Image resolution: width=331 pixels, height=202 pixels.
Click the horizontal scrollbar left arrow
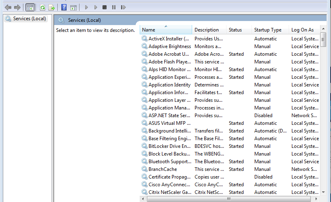pyautogui.click(x=143, y=199)
